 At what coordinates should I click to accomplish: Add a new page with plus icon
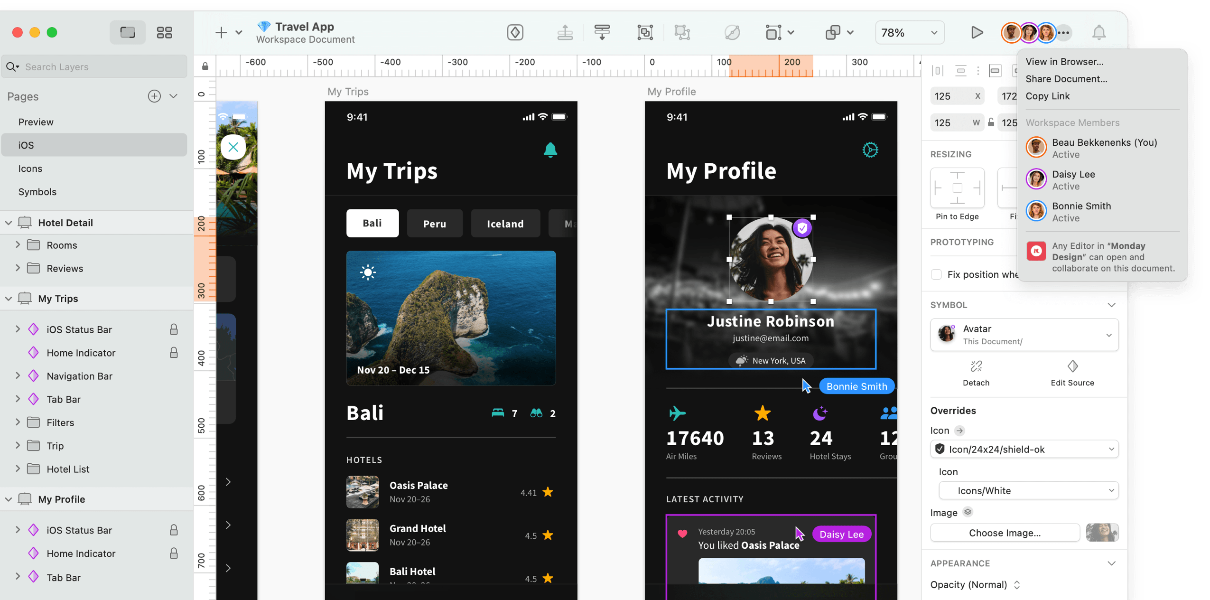[x=154, y=96]
